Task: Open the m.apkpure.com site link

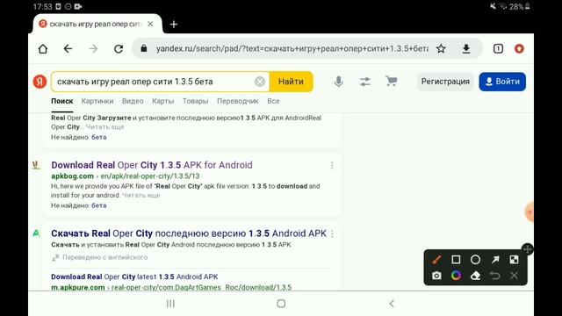Action: pyautogui.click(x=78, y=287)
